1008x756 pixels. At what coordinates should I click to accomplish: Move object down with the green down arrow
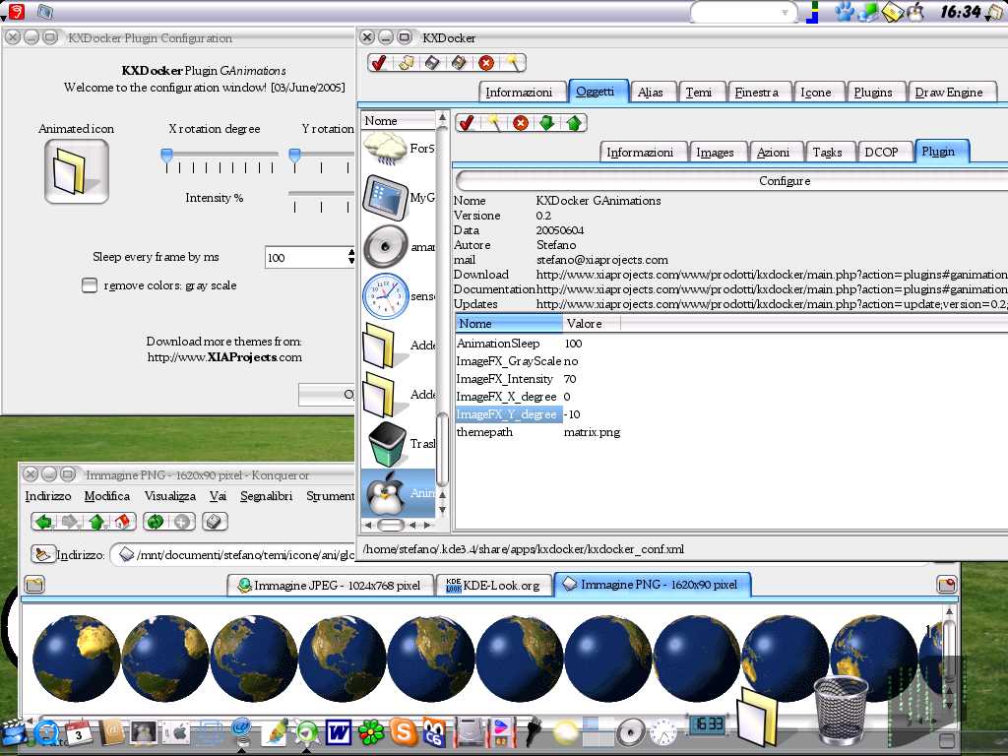click(x=547, y=122)
